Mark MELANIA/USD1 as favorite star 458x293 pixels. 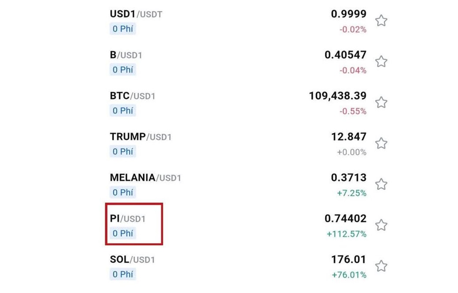381,184
